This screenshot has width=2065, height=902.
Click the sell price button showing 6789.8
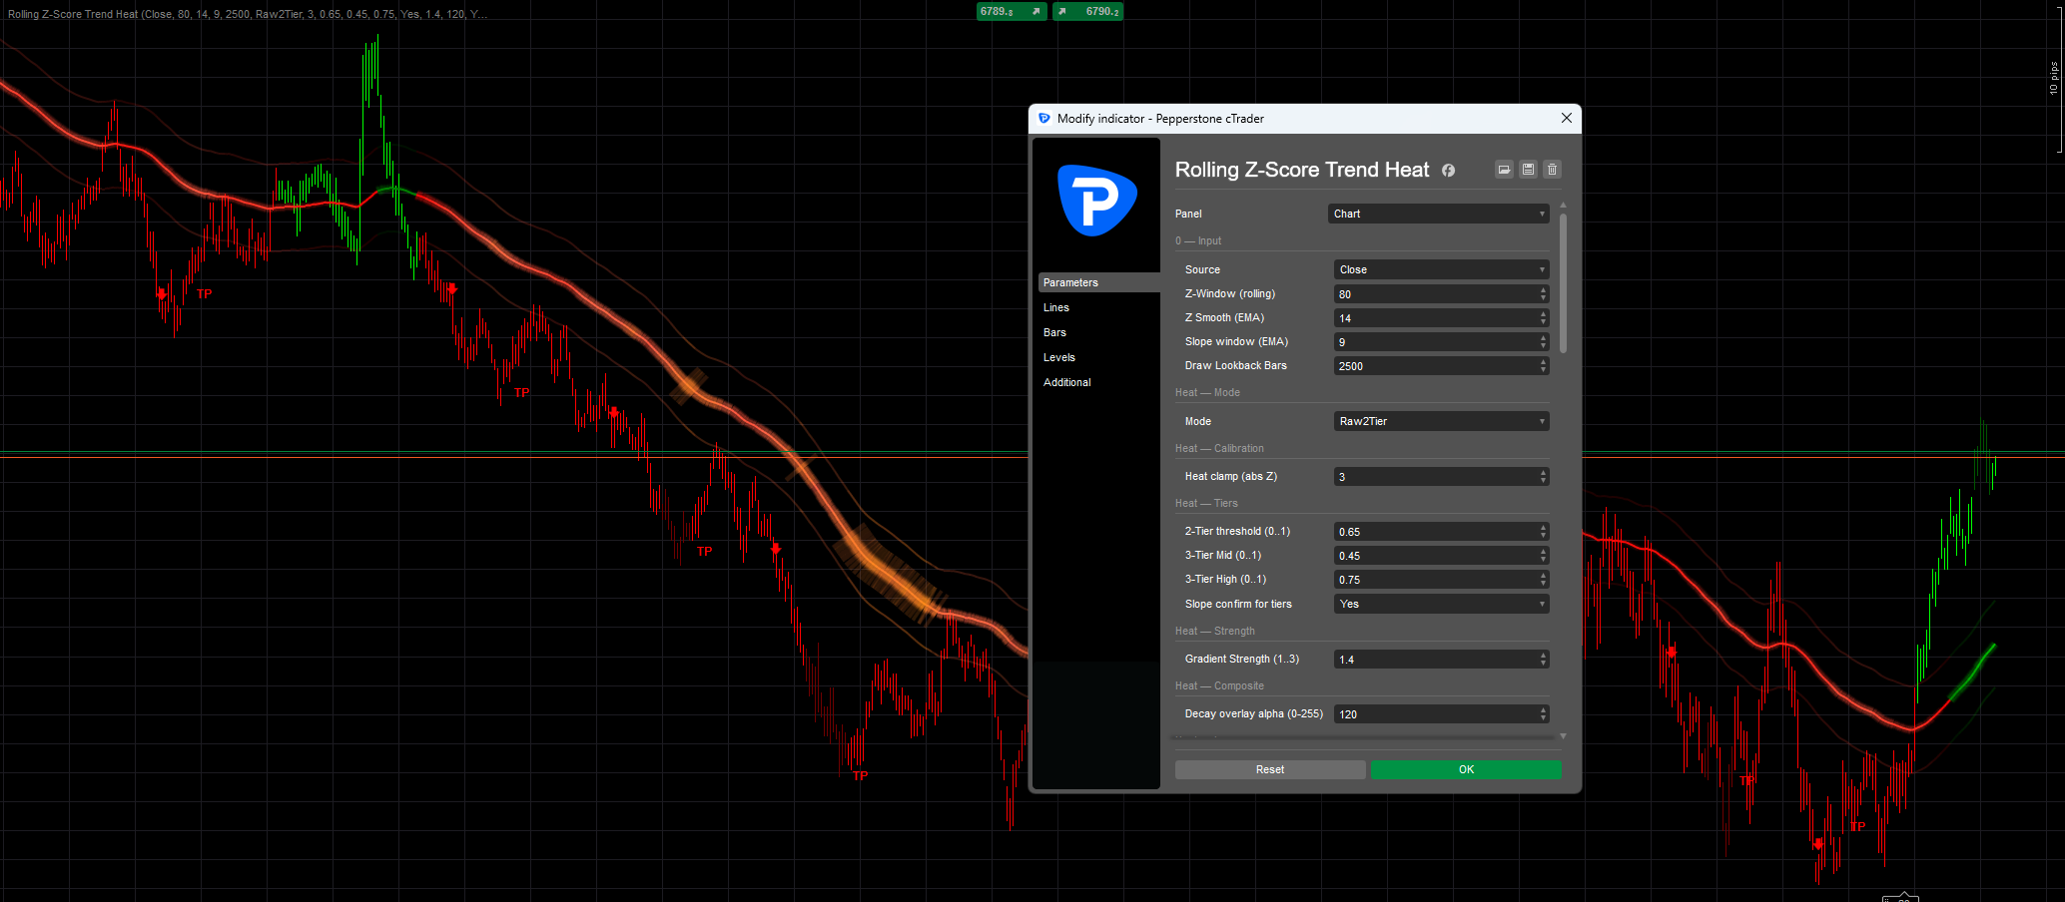click(1011, 11)
